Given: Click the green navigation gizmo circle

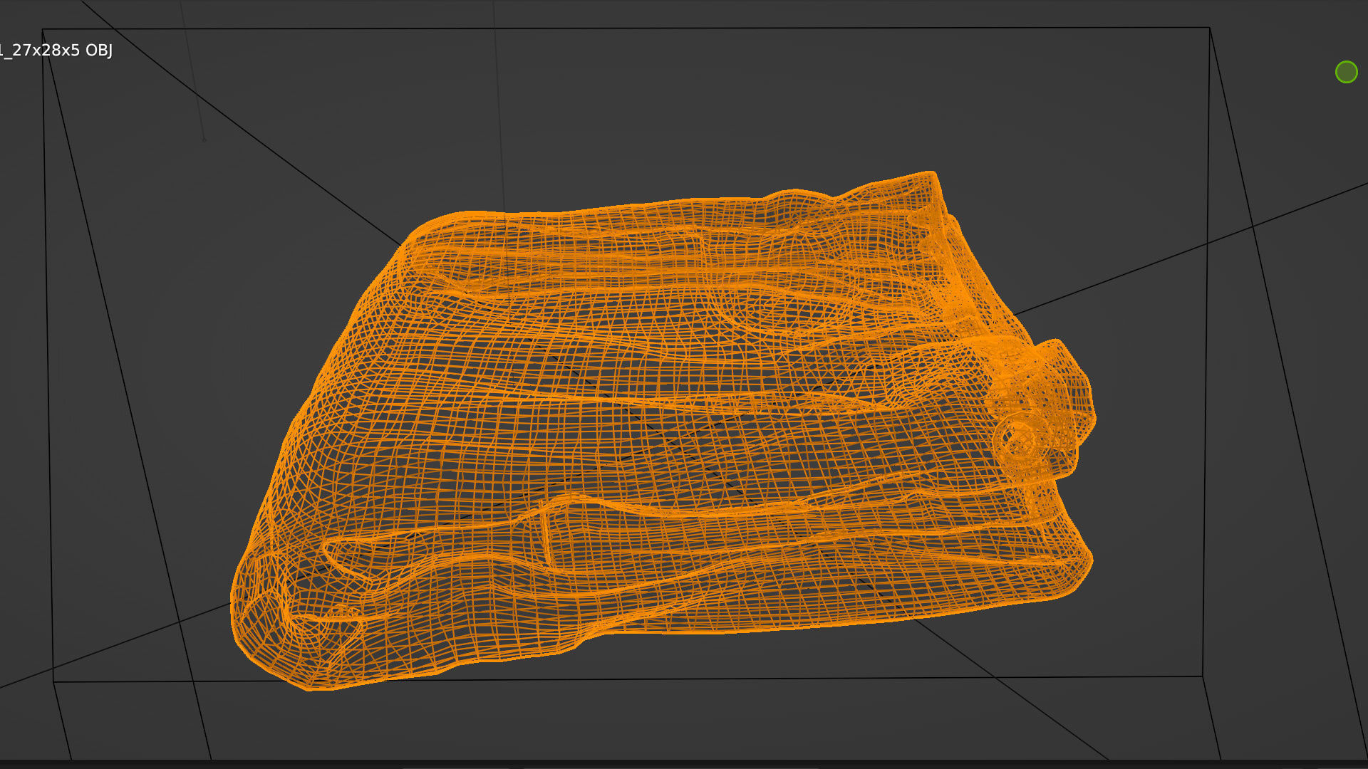Looking at the screenshot, I should pos(1346,72).
